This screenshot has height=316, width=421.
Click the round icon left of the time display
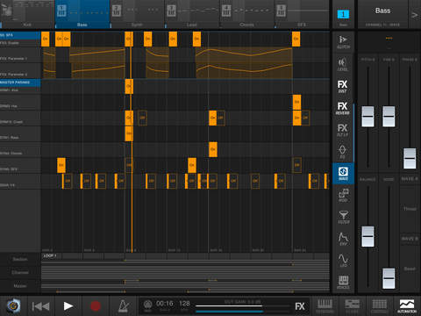click(x=147, y=305)
